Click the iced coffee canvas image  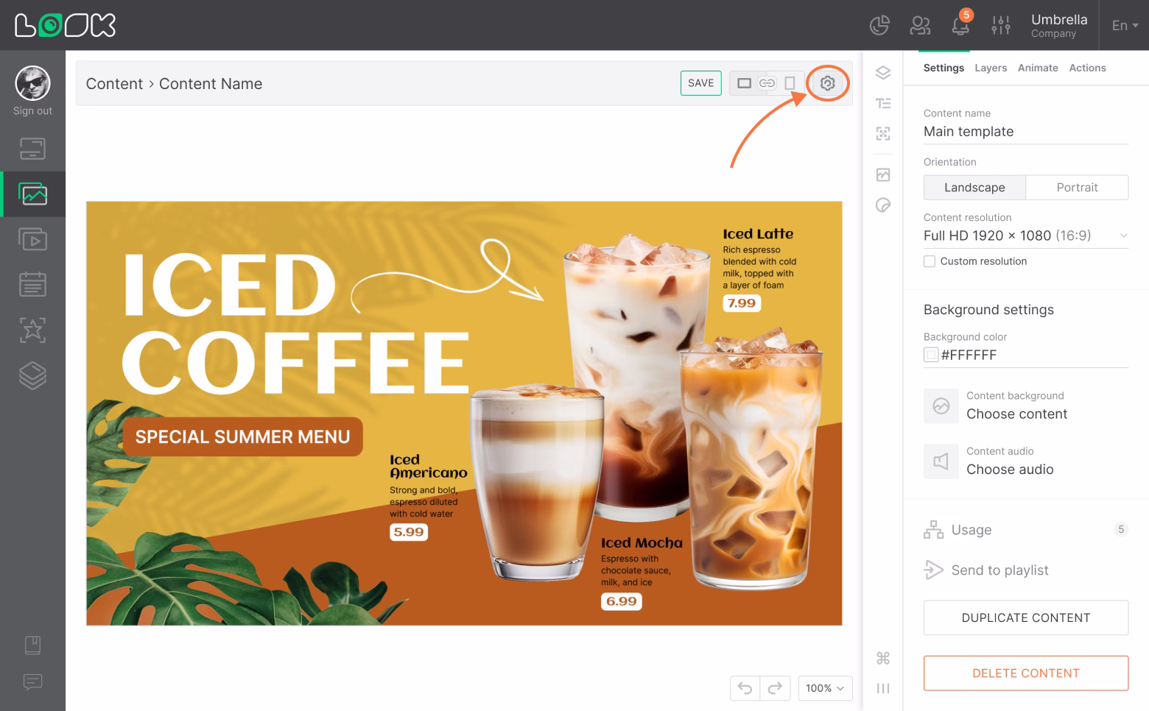pyautogui.click(x=464, y=414)
